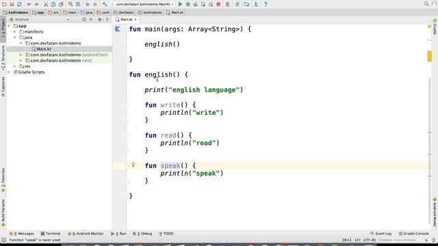Click the devfatani breadcrumb item
This screenshot has height=246, width=438.
click(x=124, y=12)
